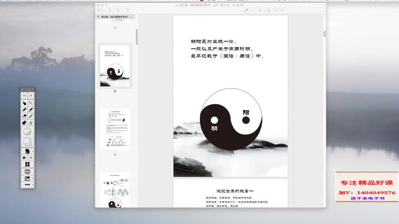Open the dropdown arrow beside the highlight pen
The image size is (399, 224).
coord(252,10)
